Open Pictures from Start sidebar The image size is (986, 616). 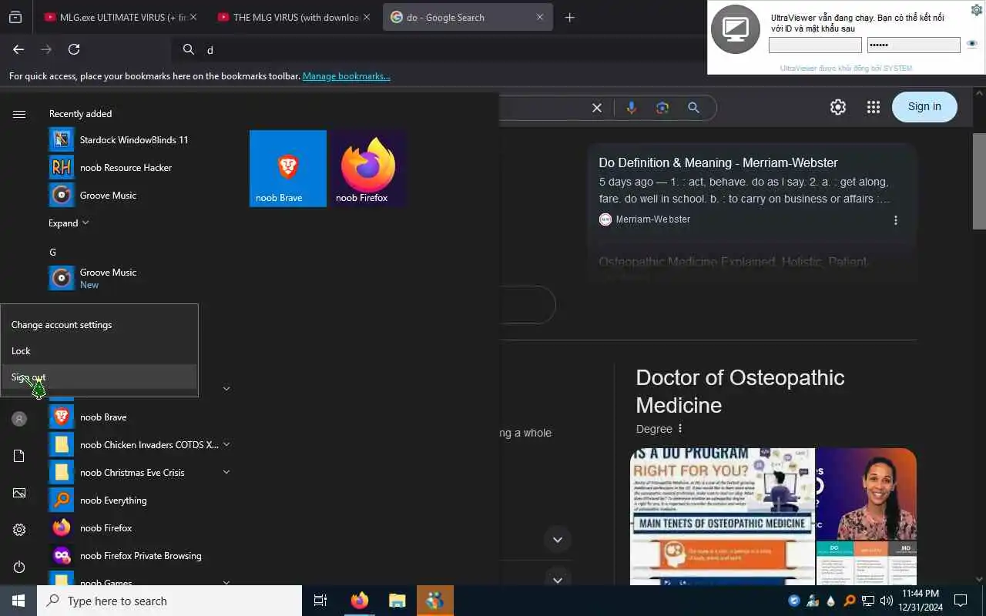(x=19, y=493)
